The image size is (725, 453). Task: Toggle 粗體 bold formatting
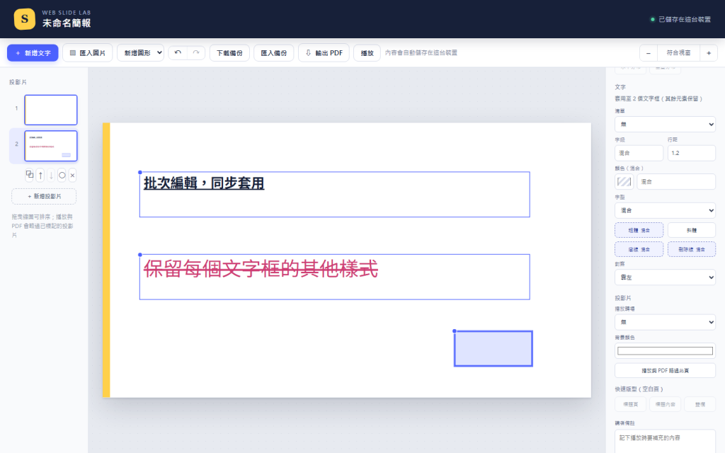(x=639, y=230)
